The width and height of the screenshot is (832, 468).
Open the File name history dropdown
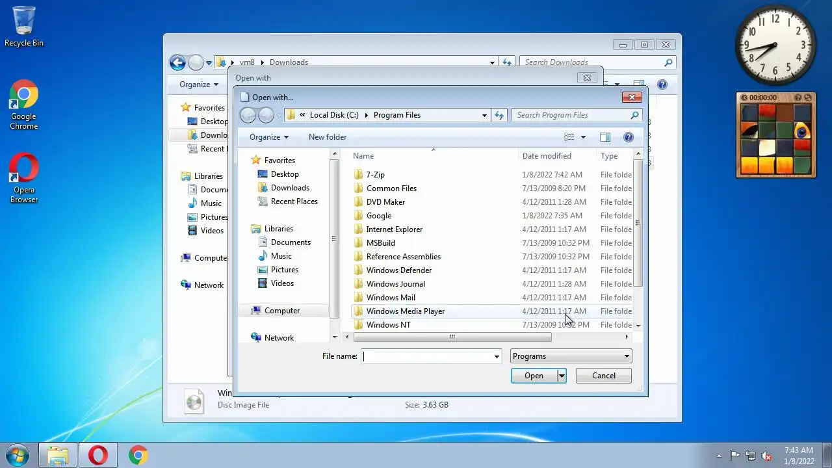point(497,356)
